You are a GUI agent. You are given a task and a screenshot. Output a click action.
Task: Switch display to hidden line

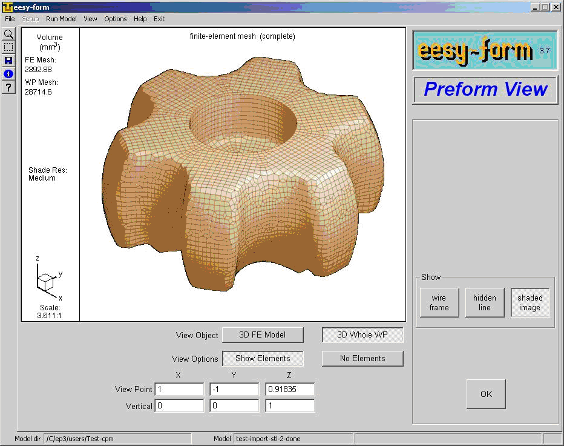tap(484, 303)
